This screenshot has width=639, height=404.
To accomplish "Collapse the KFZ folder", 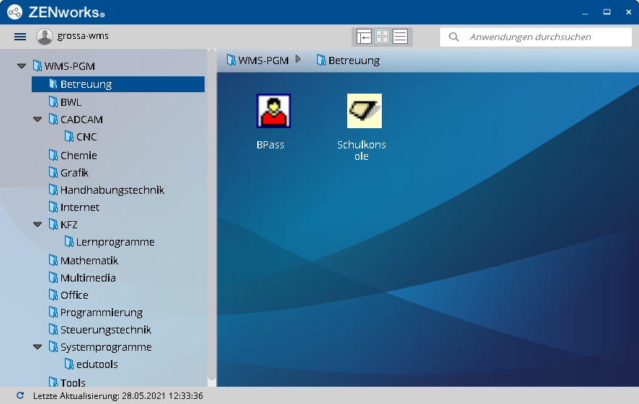I will tap(37, 225).
